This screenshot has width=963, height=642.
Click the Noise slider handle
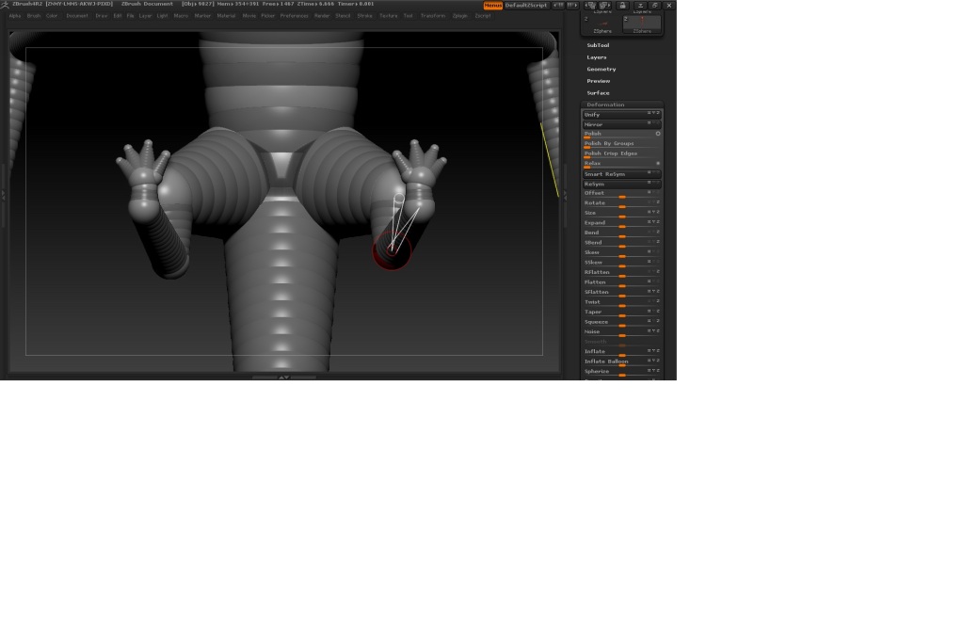pos(622,335)
